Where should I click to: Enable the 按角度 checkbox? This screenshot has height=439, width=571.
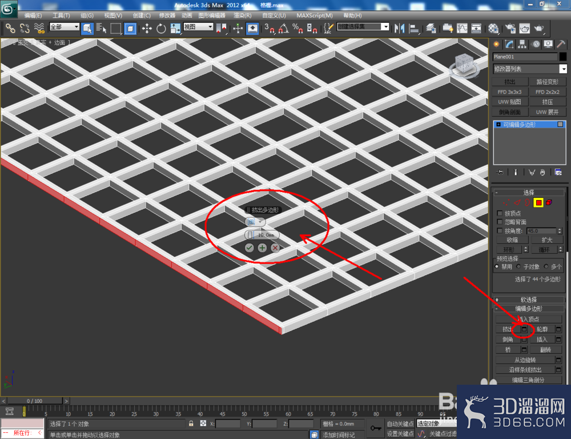pyautogui.click(x=500, y=231)
